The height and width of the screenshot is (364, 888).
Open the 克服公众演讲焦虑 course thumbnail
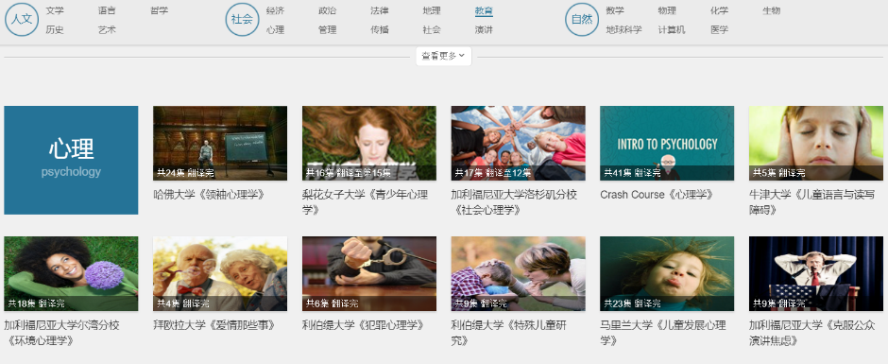(815, 273)
